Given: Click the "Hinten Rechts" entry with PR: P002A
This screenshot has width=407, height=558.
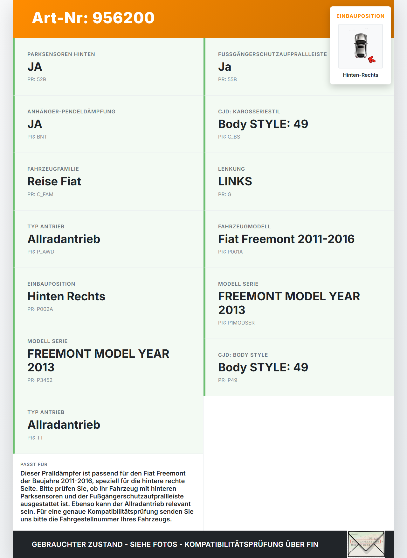Looking at the screenshot, I should (x=66, y=297).
